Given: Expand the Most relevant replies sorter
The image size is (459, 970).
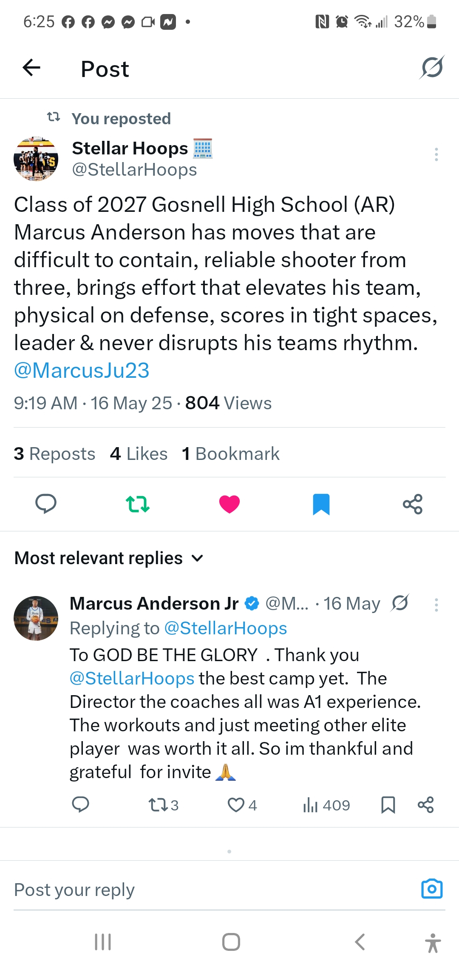Looking at the screenshot, I should [109, 558].
